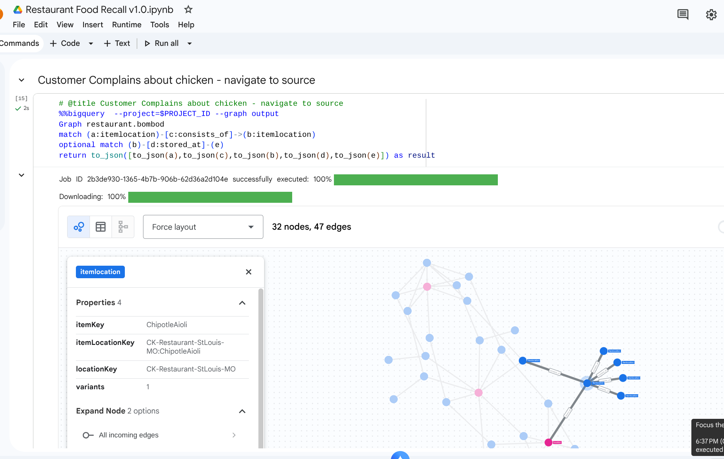Open the Tools menu
This screenshot has height=459, width=724.
coord(159,25)
